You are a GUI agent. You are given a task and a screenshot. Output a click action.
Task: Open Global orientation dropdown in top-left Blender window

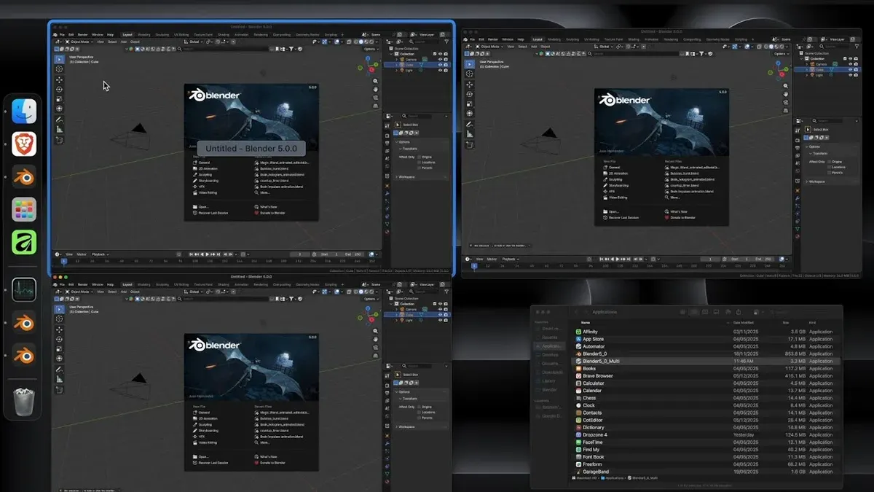coord(195,42)
